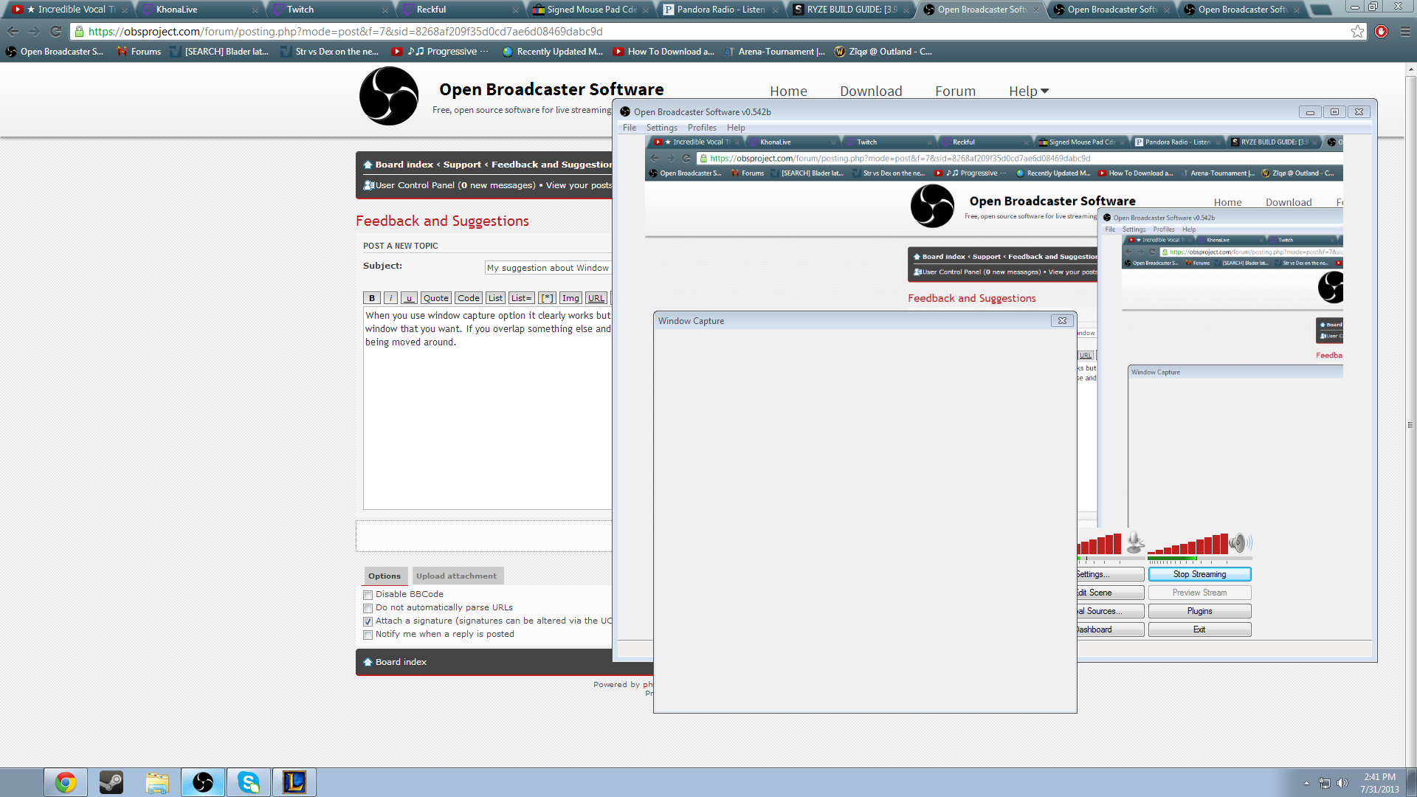
Task: Open Steam from the taskbar
Action: pos(111,782)
